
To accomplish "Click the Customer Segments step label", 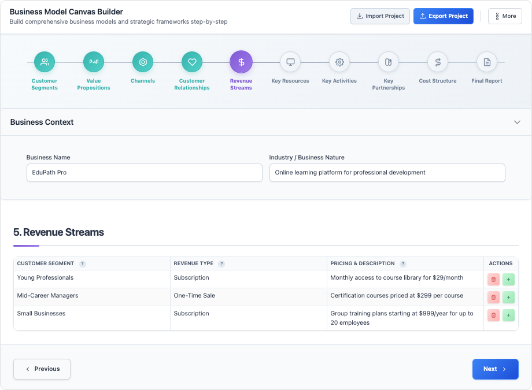I will (x=45, y=84).
